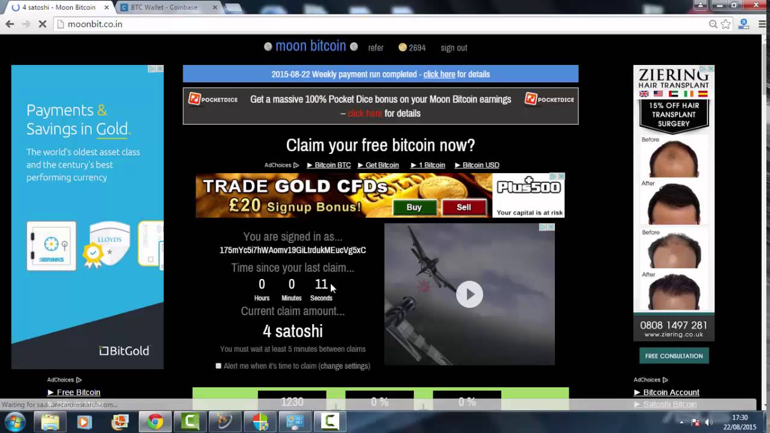Close the Ziering hair transplant ad
This screenshot has width=770, height=433.
tap(710, 69)
